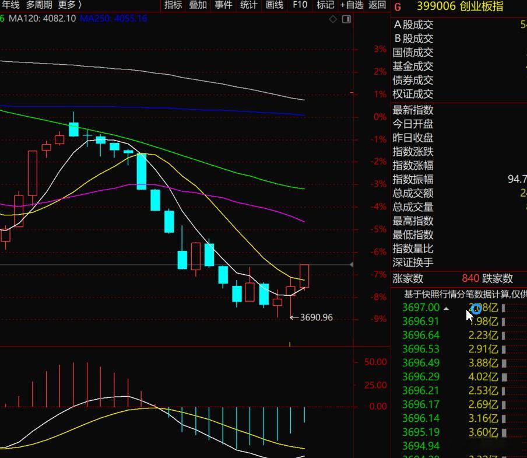
Task: Toggle side panel layout icon
Action: 346,19
